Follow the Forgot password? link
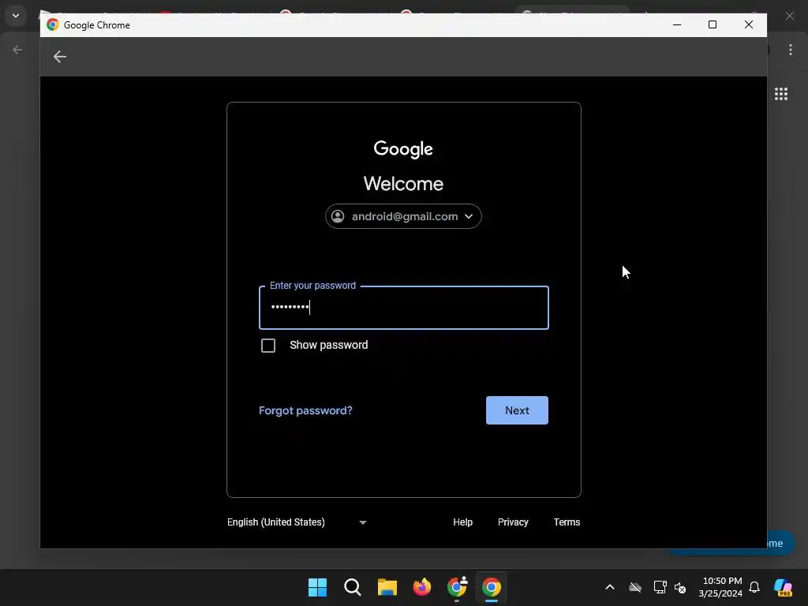Image resolution: width=808 pixels, height=606 pixels. 305,410
